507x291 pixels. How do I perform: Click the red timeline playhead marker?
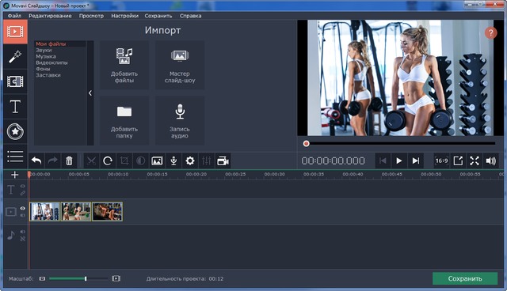[x=29, y=174]
